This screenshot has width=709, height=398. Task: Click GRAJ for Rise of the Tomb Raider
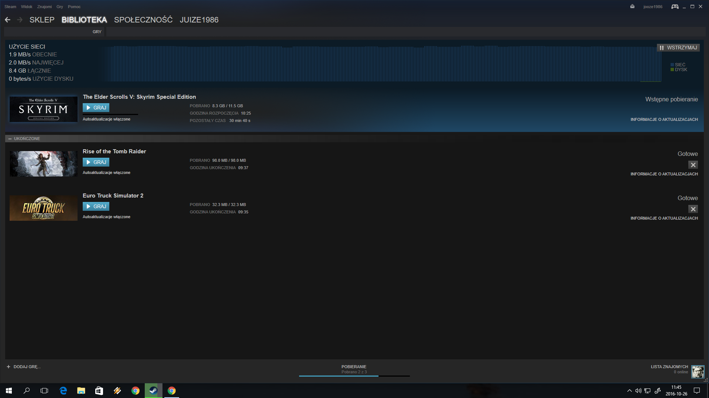coord(96,162)
